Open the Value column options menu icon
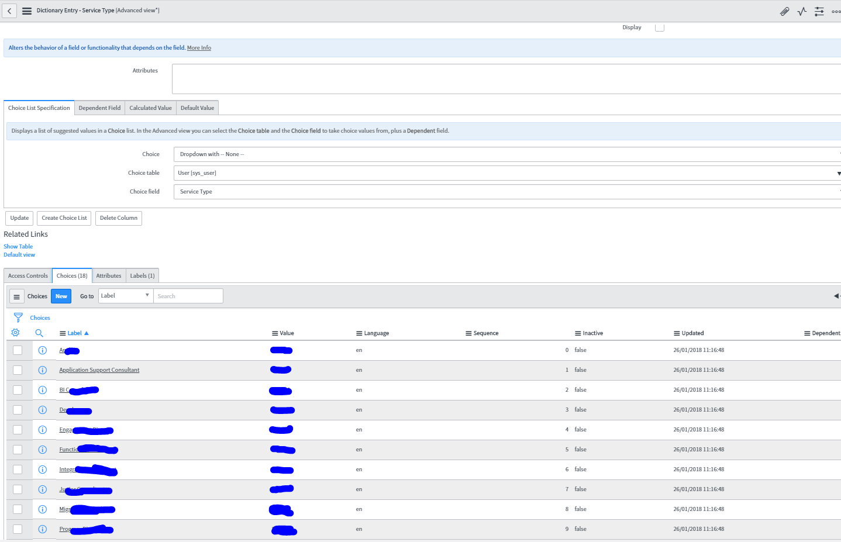Viewport: 841px width, 542px height. 275,333
